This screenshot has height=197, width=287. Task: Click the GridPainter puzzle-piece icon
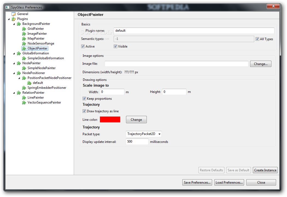point(24,29)
